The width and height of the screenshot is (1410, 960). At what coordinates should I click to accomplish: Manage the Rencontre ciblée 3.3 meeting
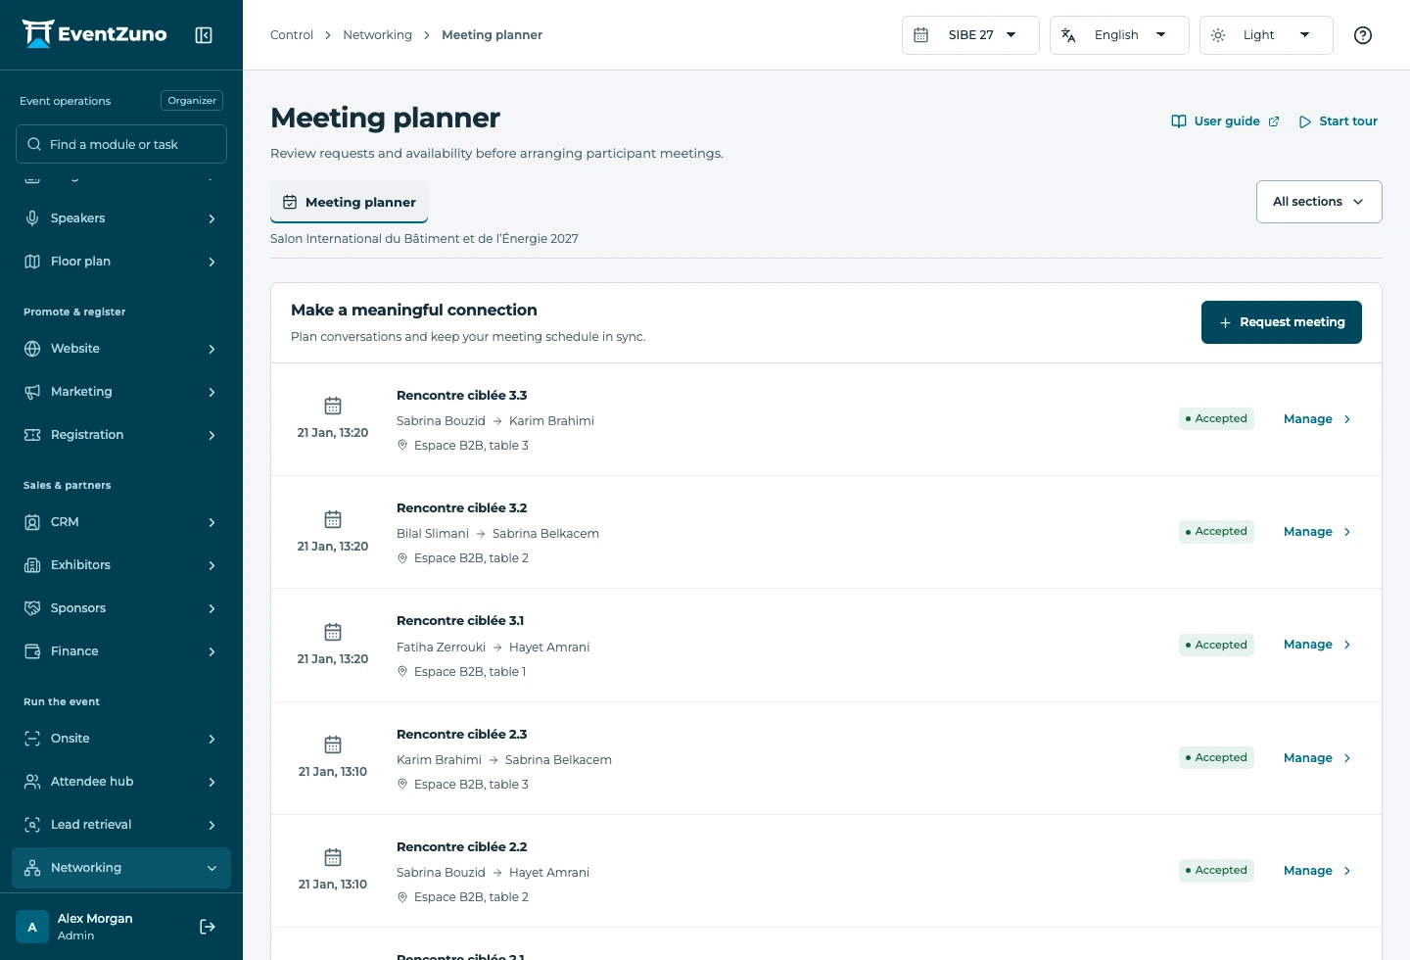click(1317, 419)
